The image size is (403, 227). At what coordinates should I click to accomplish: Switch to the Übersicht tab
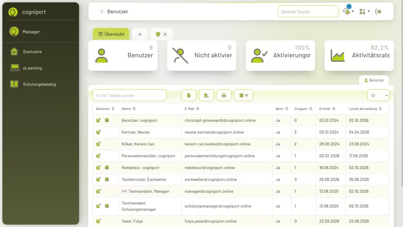[x=111, y=34]
